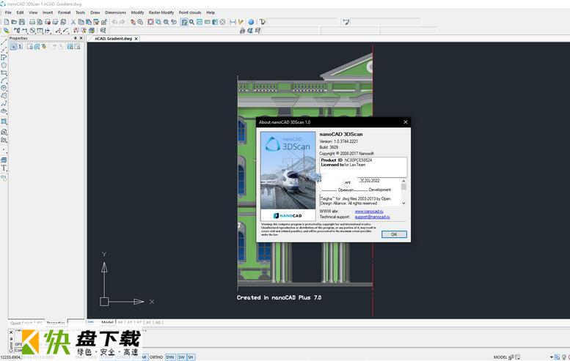Undo the last action with the left arrow icon
570x361 pixels.
(x=114, y=22)
